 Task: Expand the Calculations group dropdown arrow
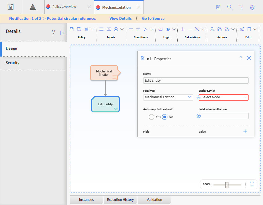coord(203,29)
